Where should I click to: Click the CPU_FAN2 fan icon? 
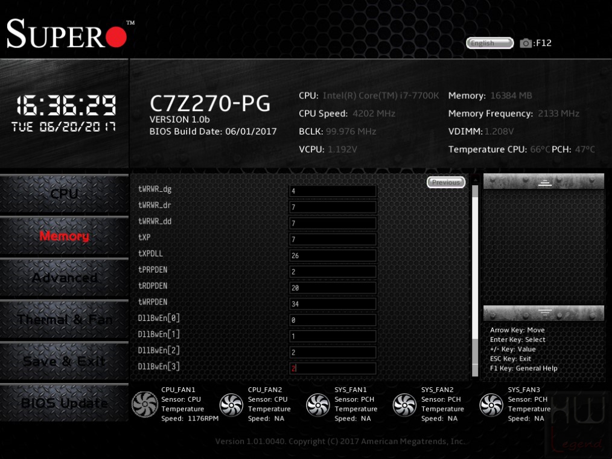click(231, 405)
